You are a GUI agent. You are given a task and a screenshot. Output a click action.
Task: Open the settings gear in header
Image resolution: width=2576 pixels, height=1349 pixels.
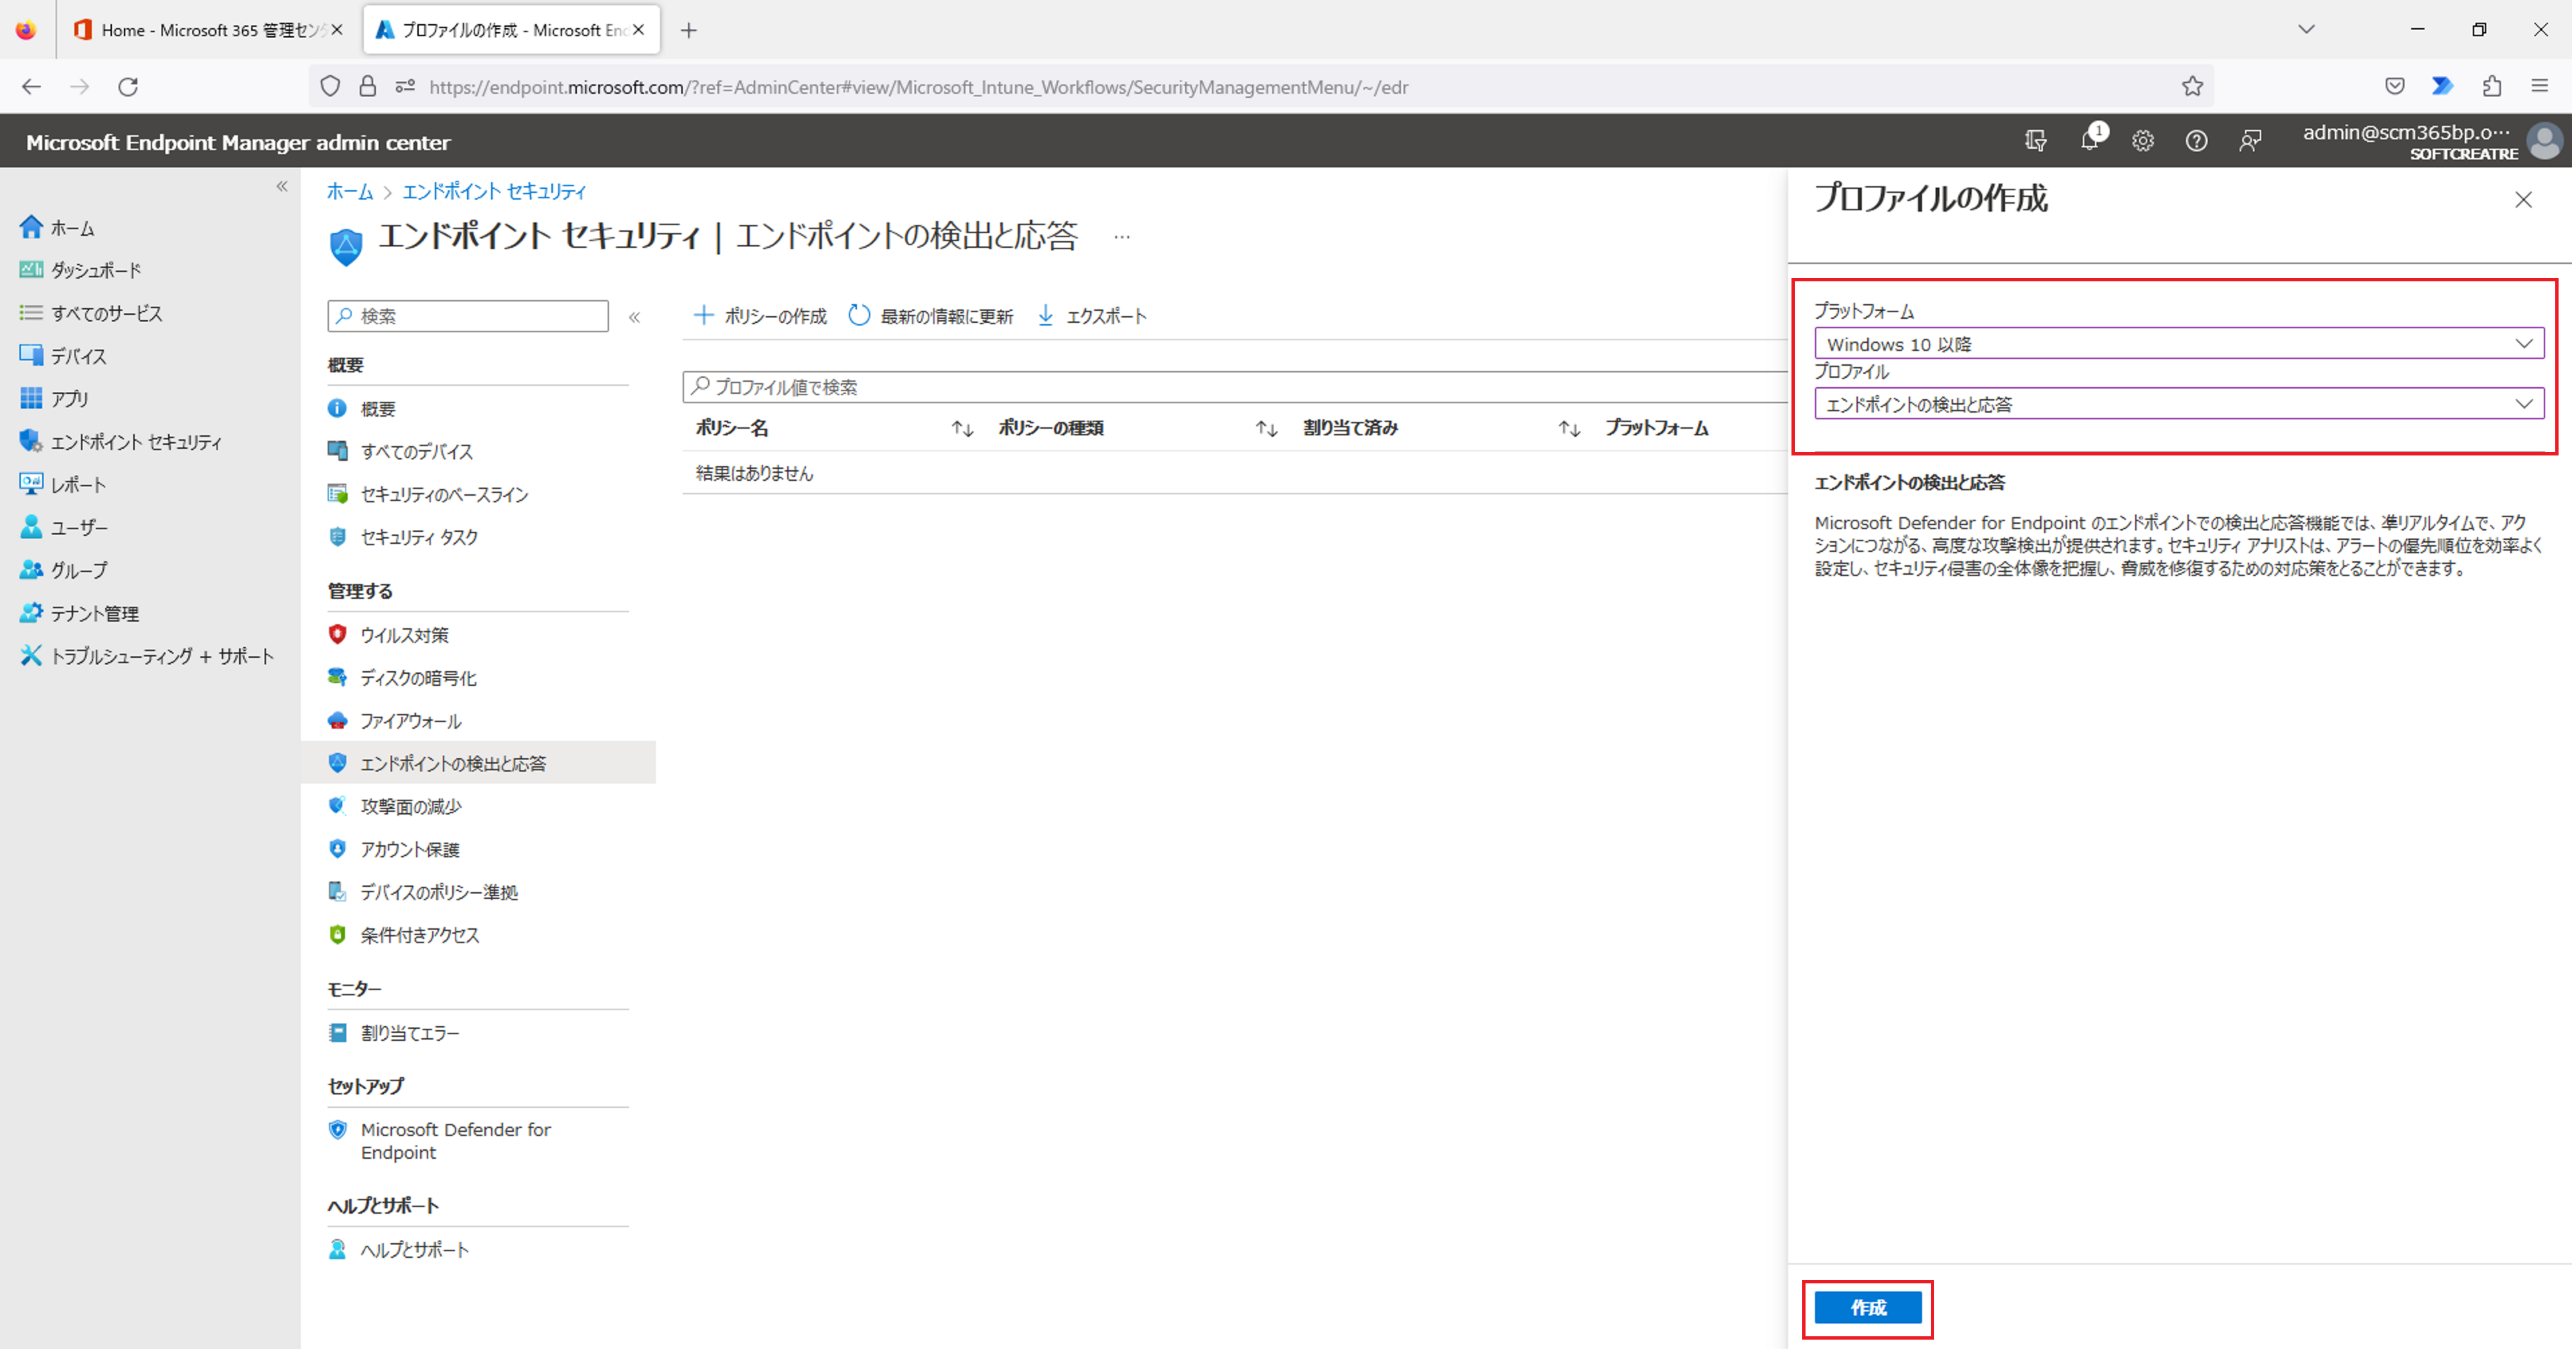coord(2142,141)
